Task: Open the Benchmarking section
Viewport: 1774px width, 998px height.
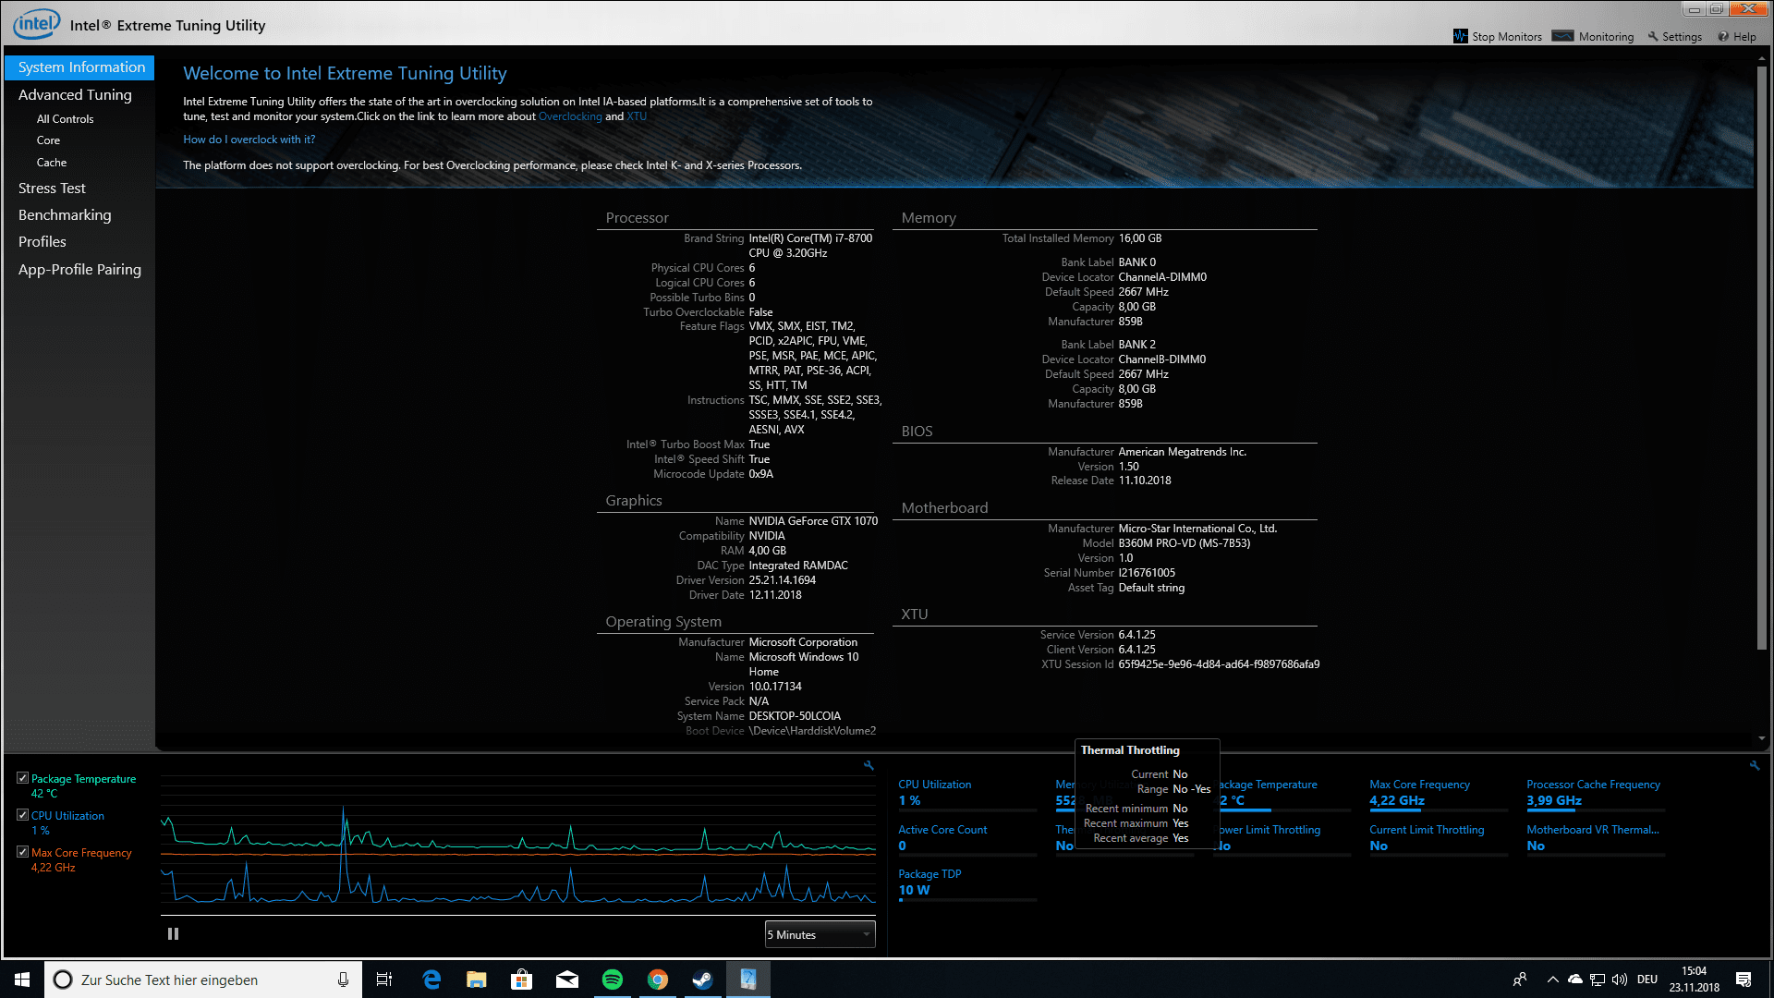Action: point(65,214)
